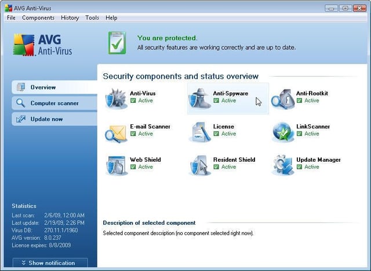Click the Computer scanner magnifier icon
Image resolution: width=371 pixels, height=271 pixels.
click(21, 103)
